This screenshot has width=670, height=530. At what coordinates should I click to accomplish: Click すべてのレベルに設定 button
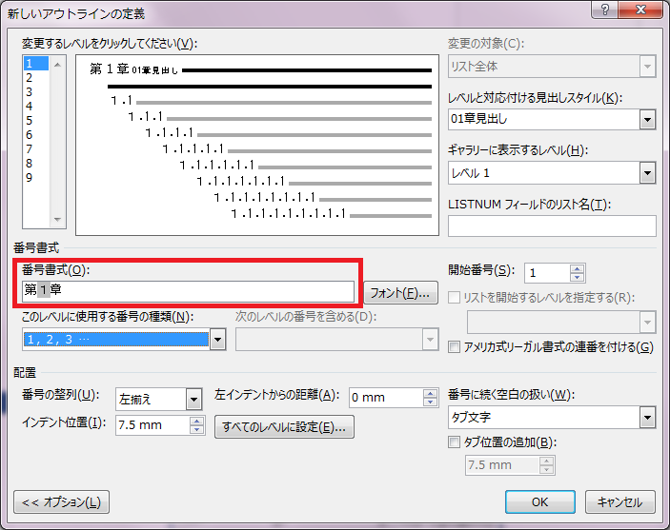click(x=284, y=426)
